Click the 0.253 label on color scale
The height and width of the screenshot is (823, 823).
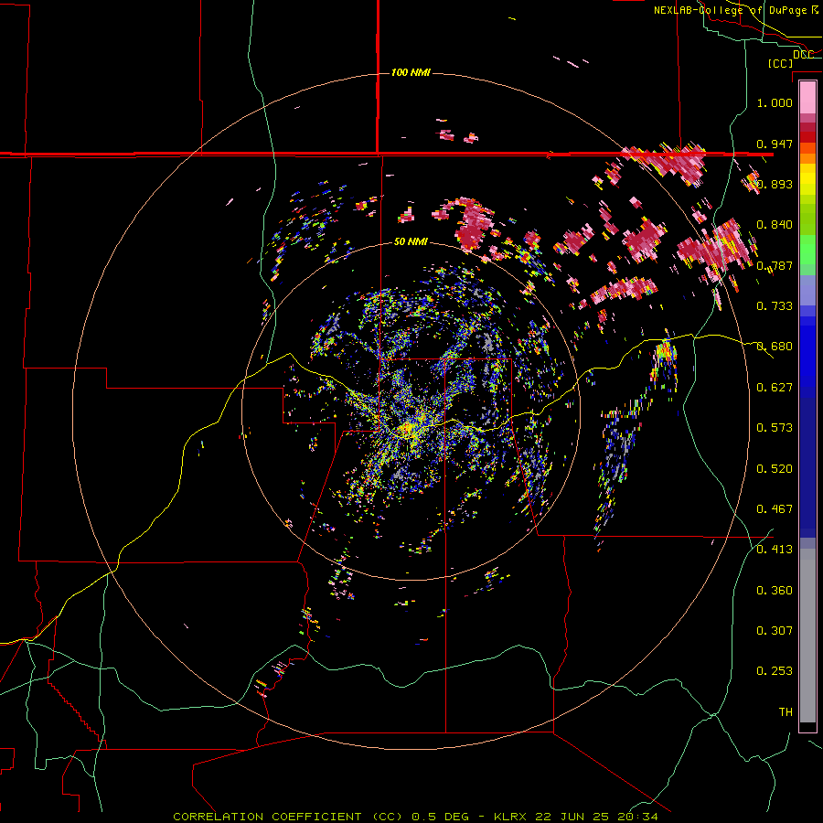(775, 671)
